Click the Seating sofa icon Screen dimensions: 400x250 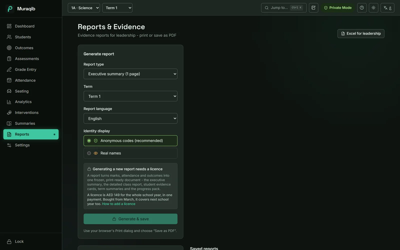tap(9, 91)
